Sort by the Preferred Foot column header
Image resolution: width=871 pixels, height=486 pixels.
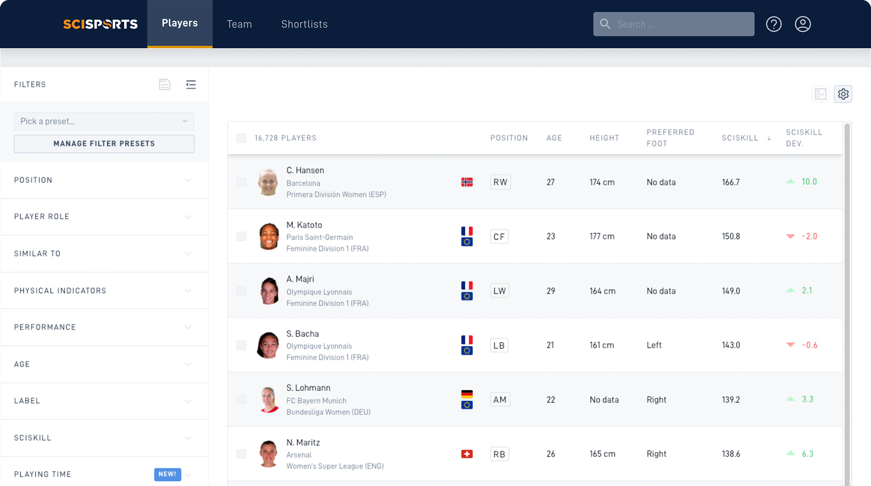click(670, 138)
